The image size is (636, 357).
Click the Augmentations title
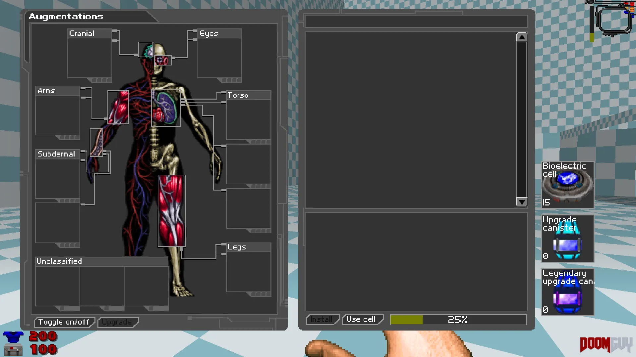coord(66,17)
